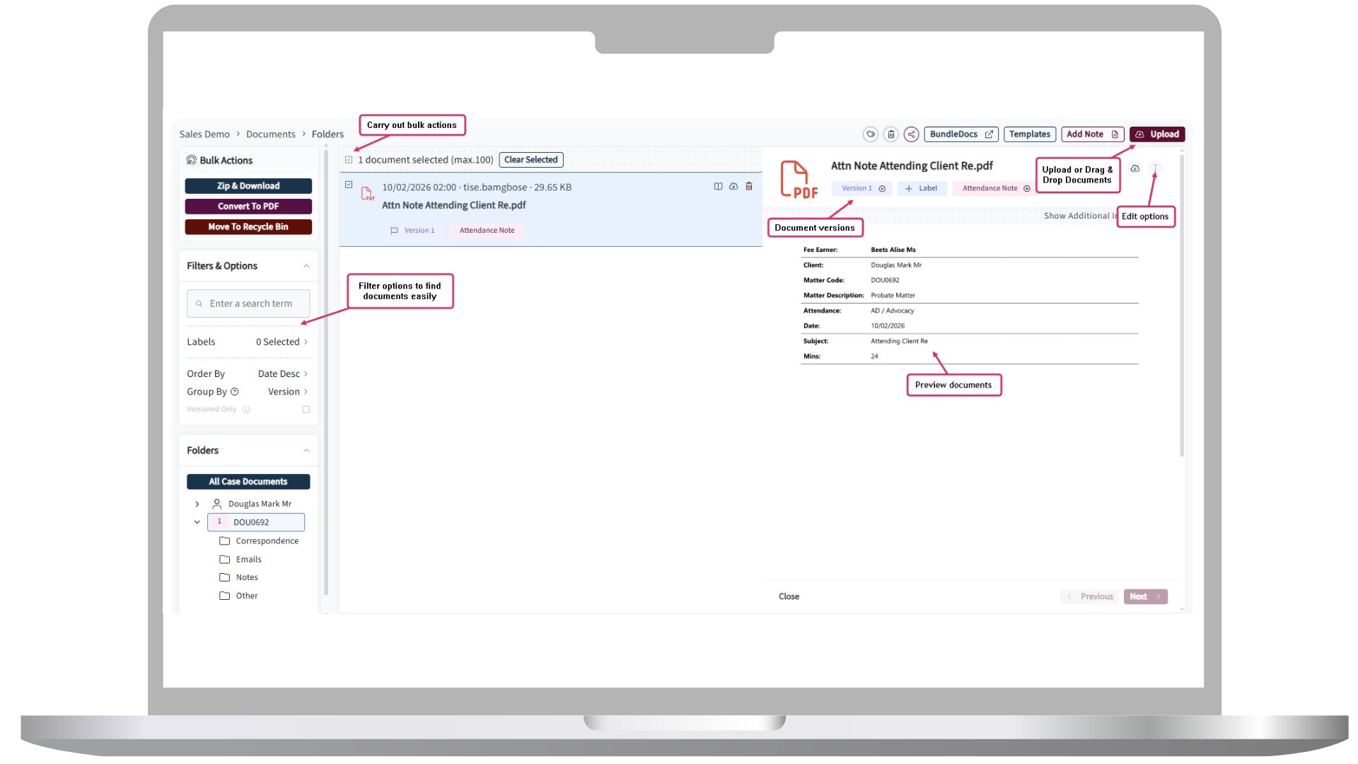Expand the Douglas Mark Mr tree node
The width and height of the screenshot is (1358, 764).
click(197, 504)
